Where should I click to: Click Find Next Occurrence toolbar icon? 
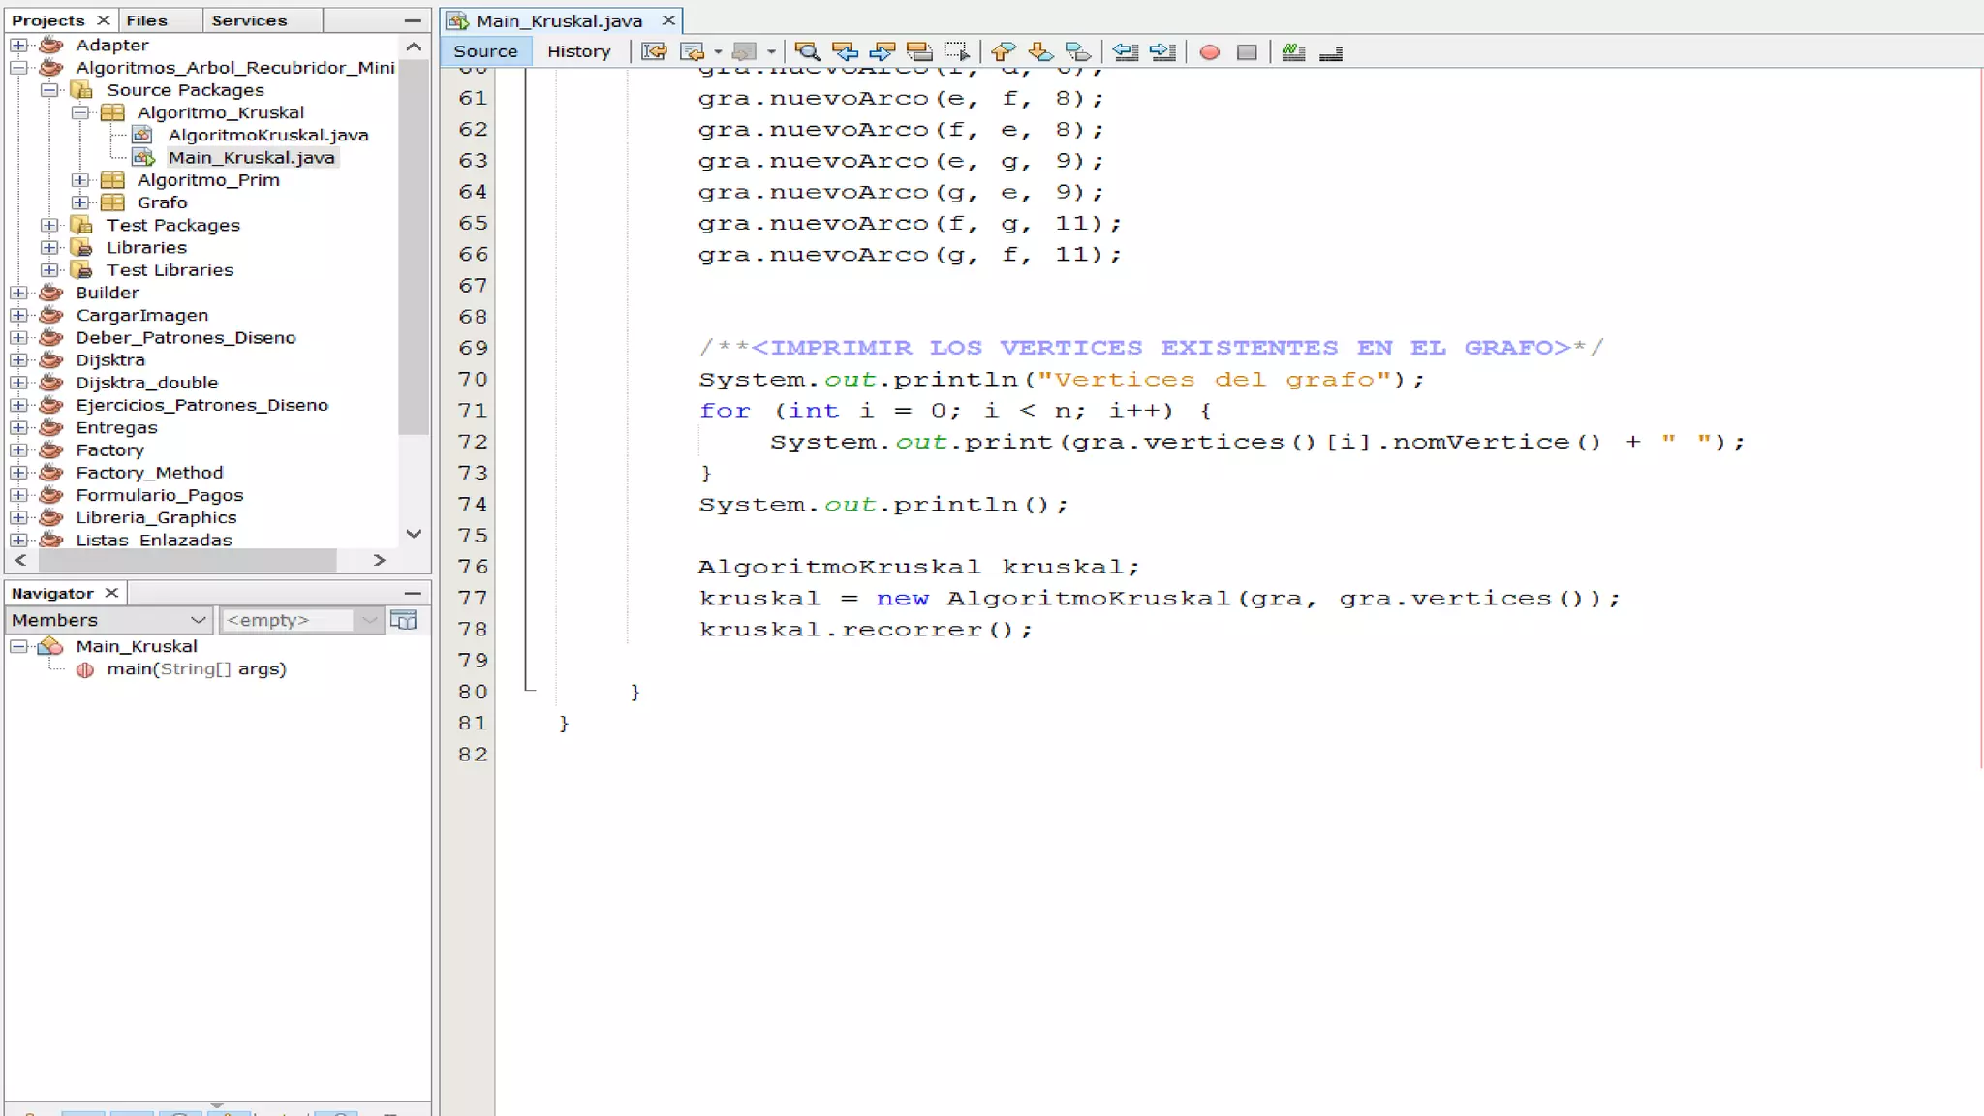882,52
